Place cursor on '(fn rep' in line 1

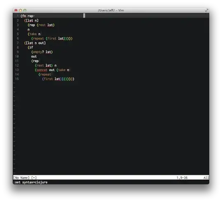pos(27,16)
